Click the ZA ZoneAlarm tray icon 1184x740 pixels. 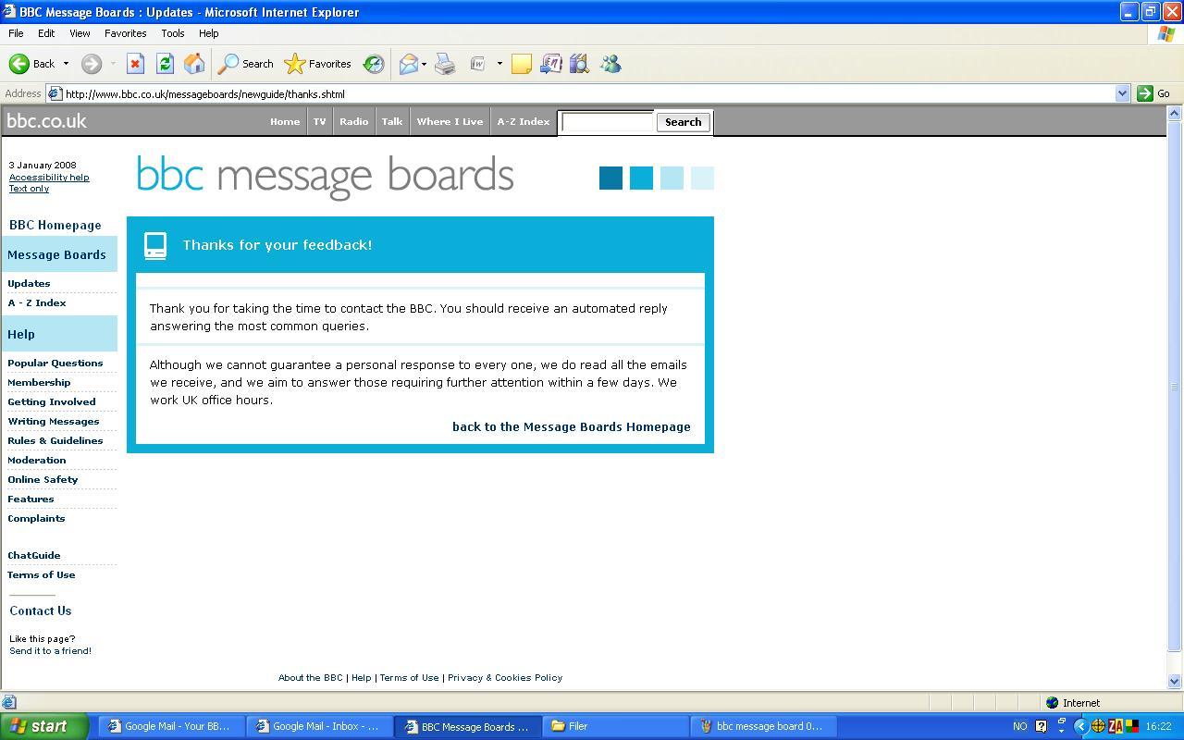point(1115,726)
